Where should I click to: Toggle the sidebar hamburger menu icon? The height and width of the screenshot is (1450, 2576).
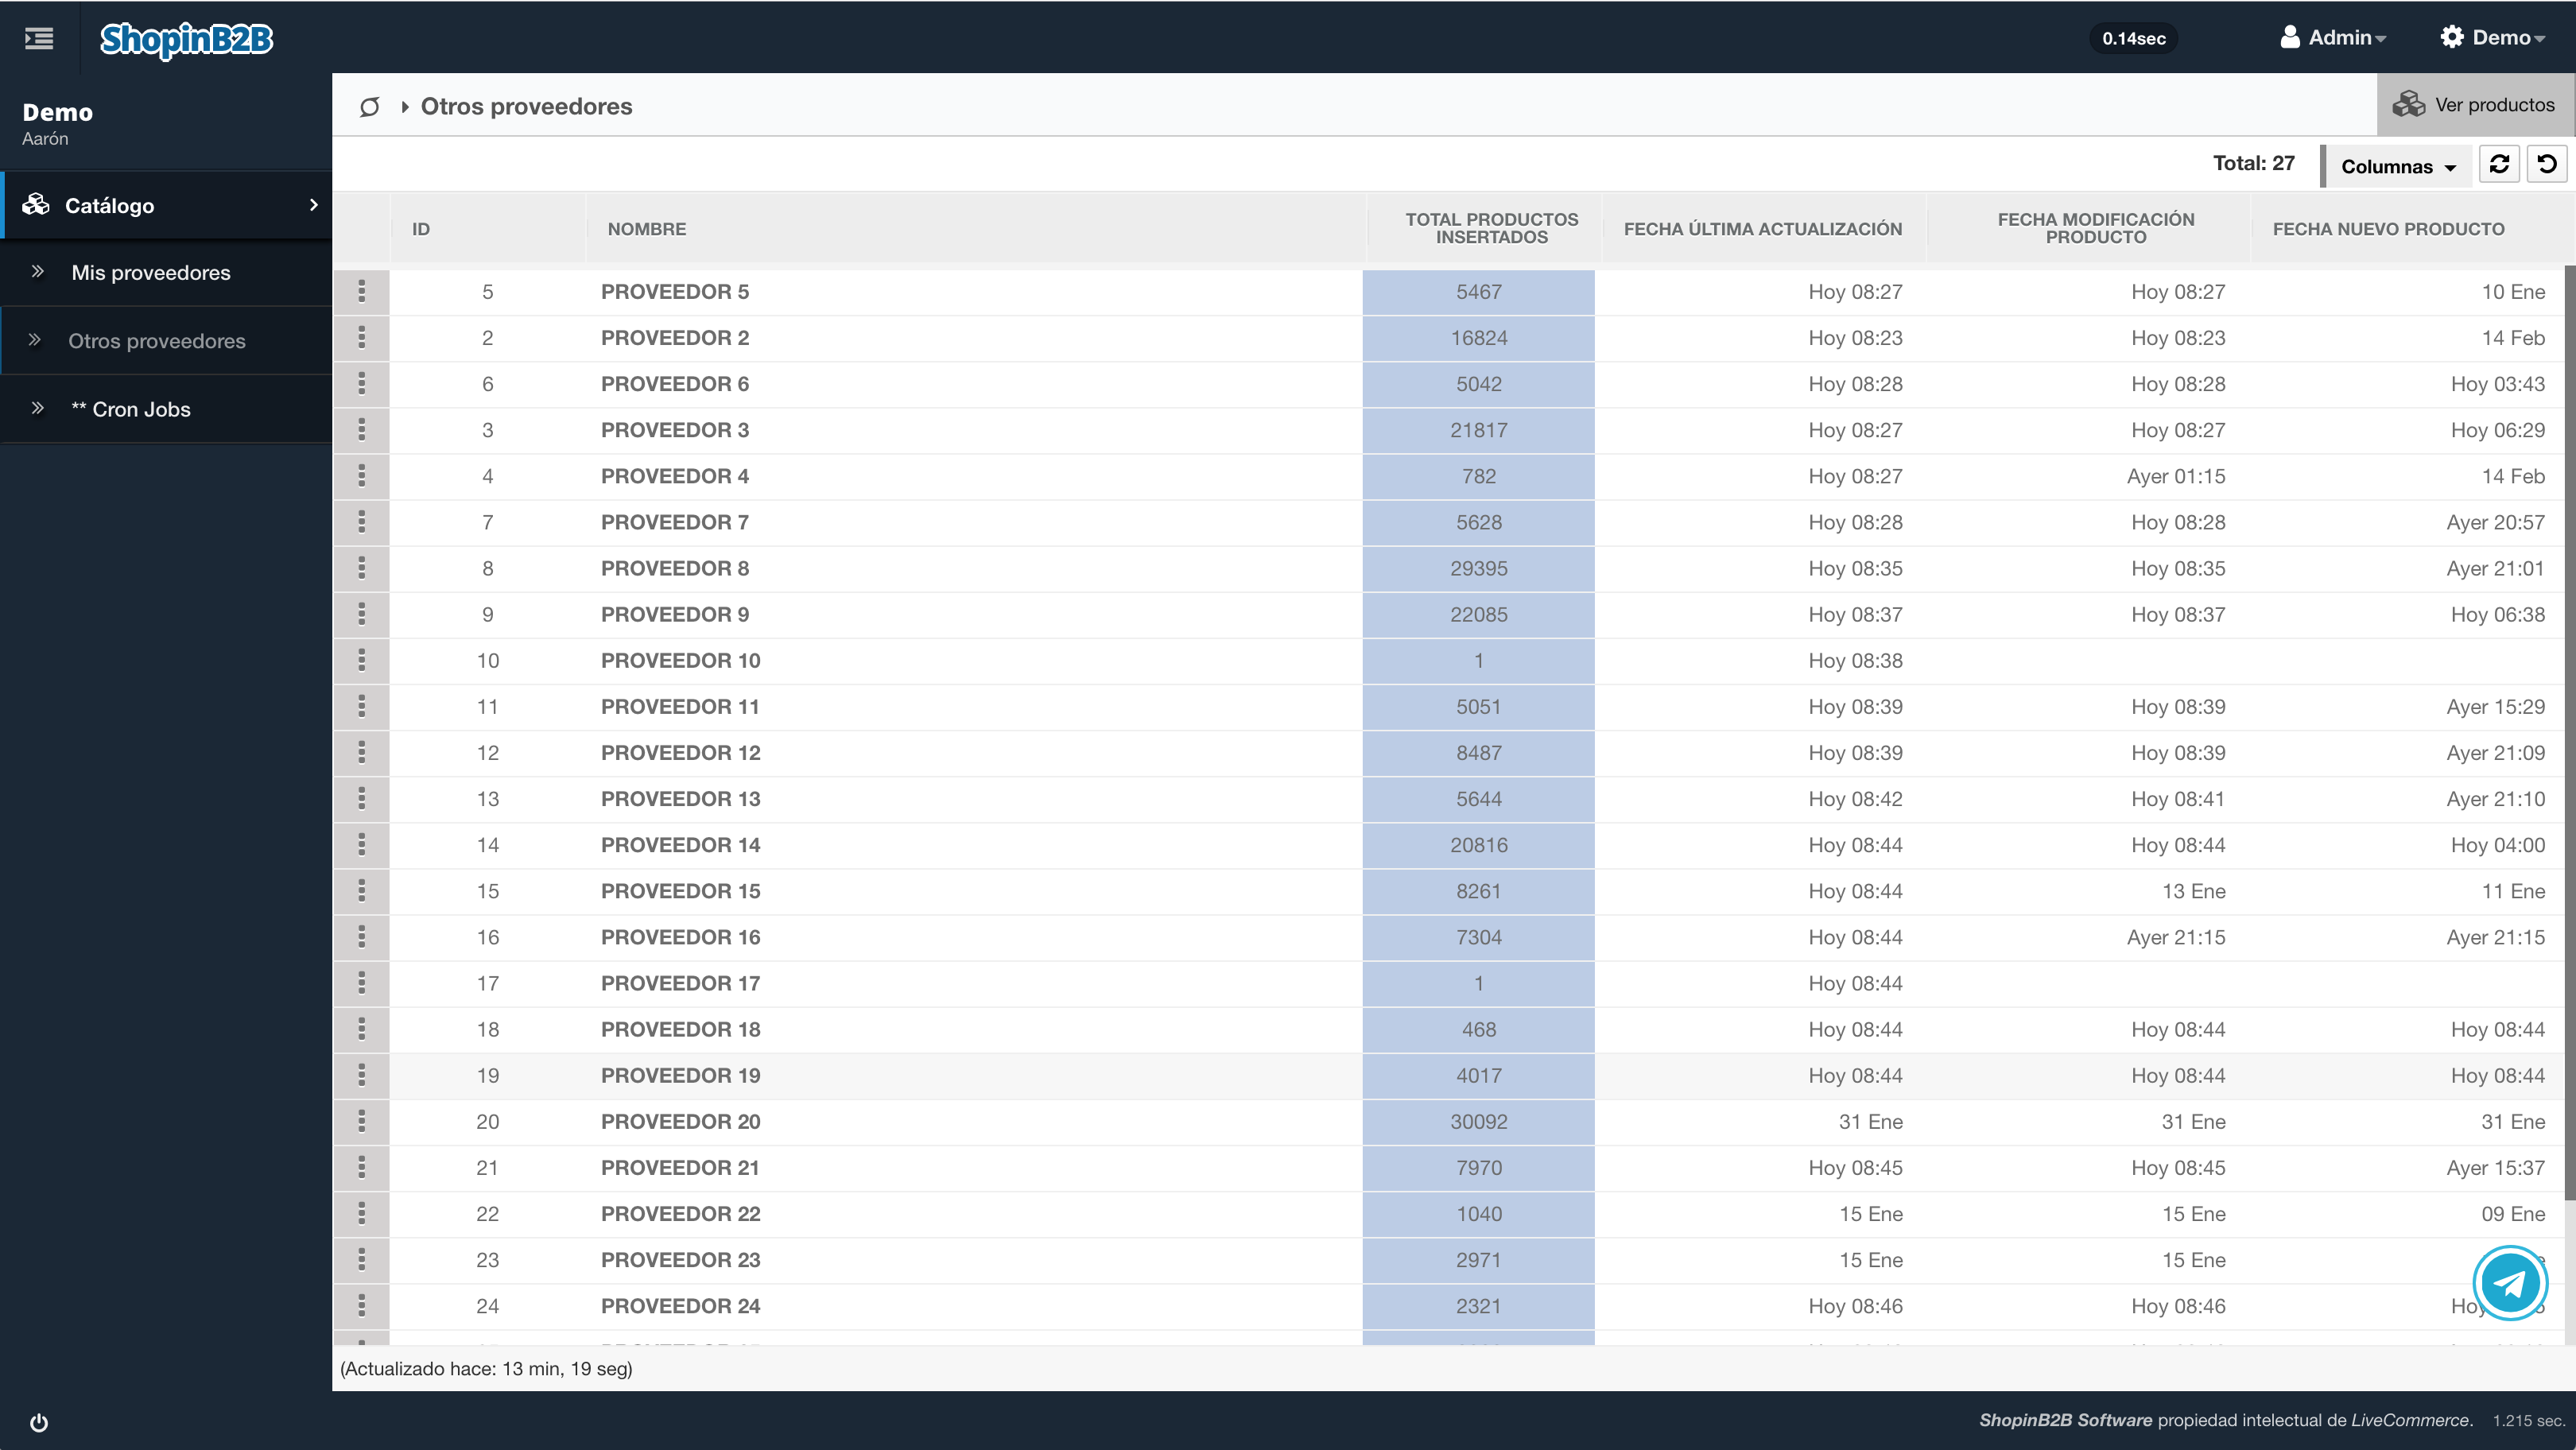coord(39,38)
